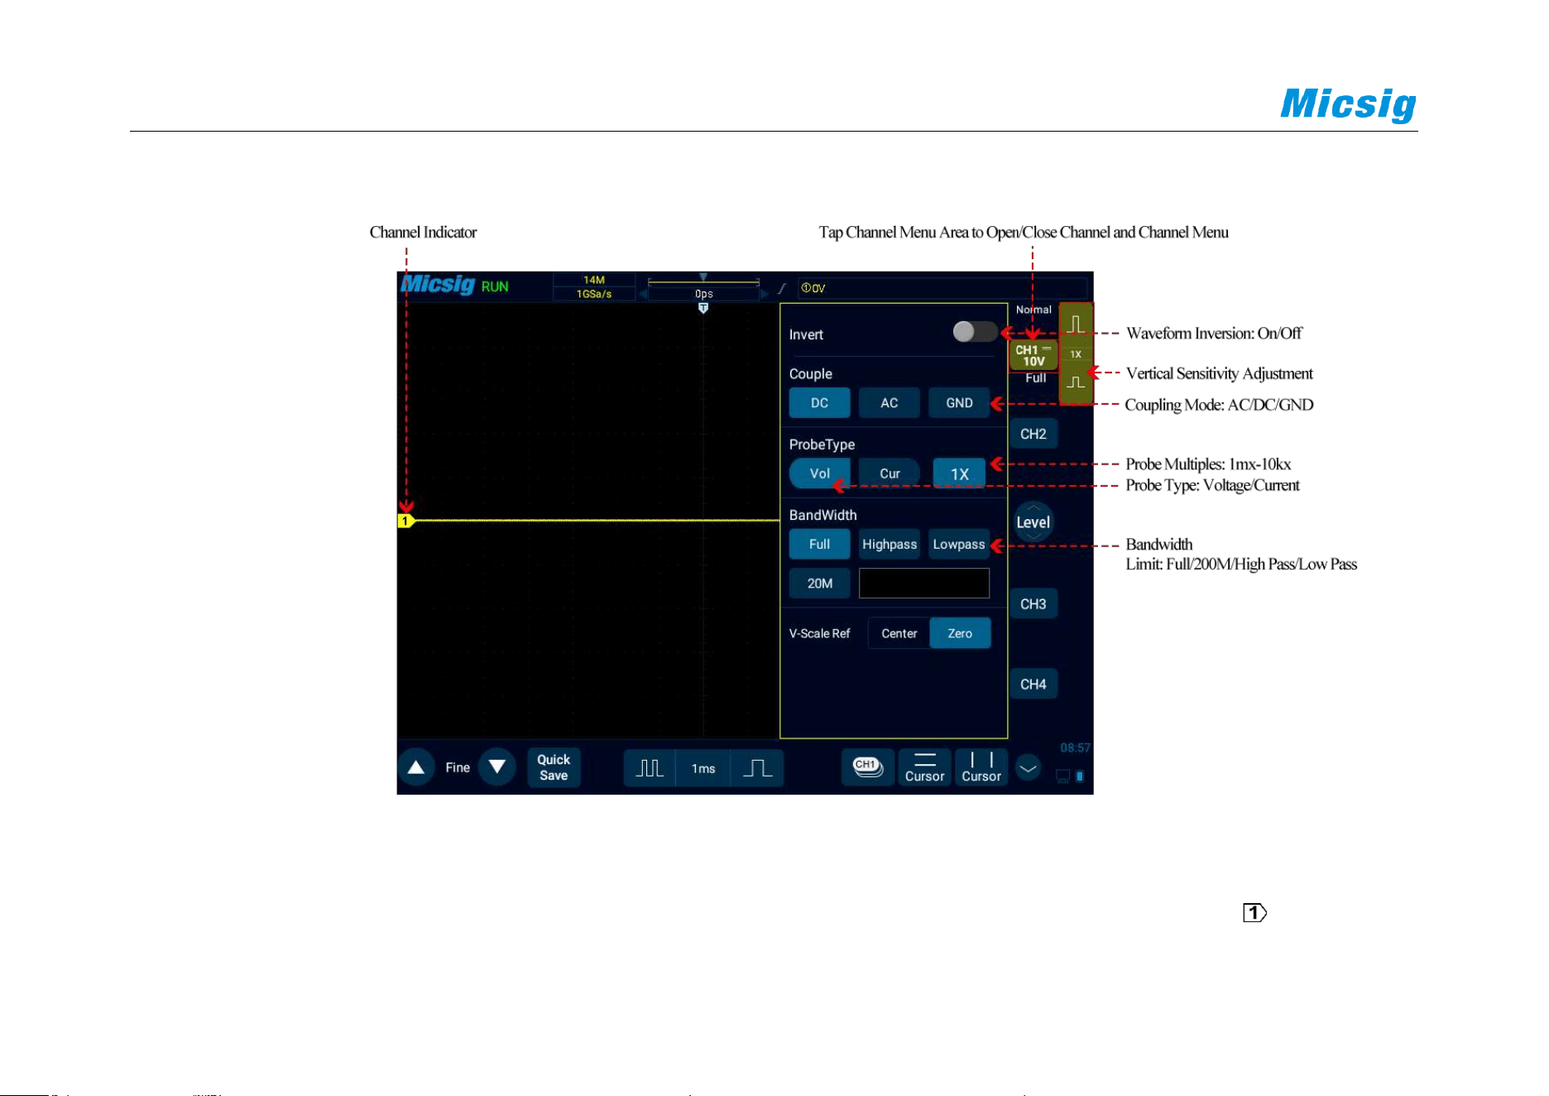
Task: Select AC coupling
Action: pos(890,403)
